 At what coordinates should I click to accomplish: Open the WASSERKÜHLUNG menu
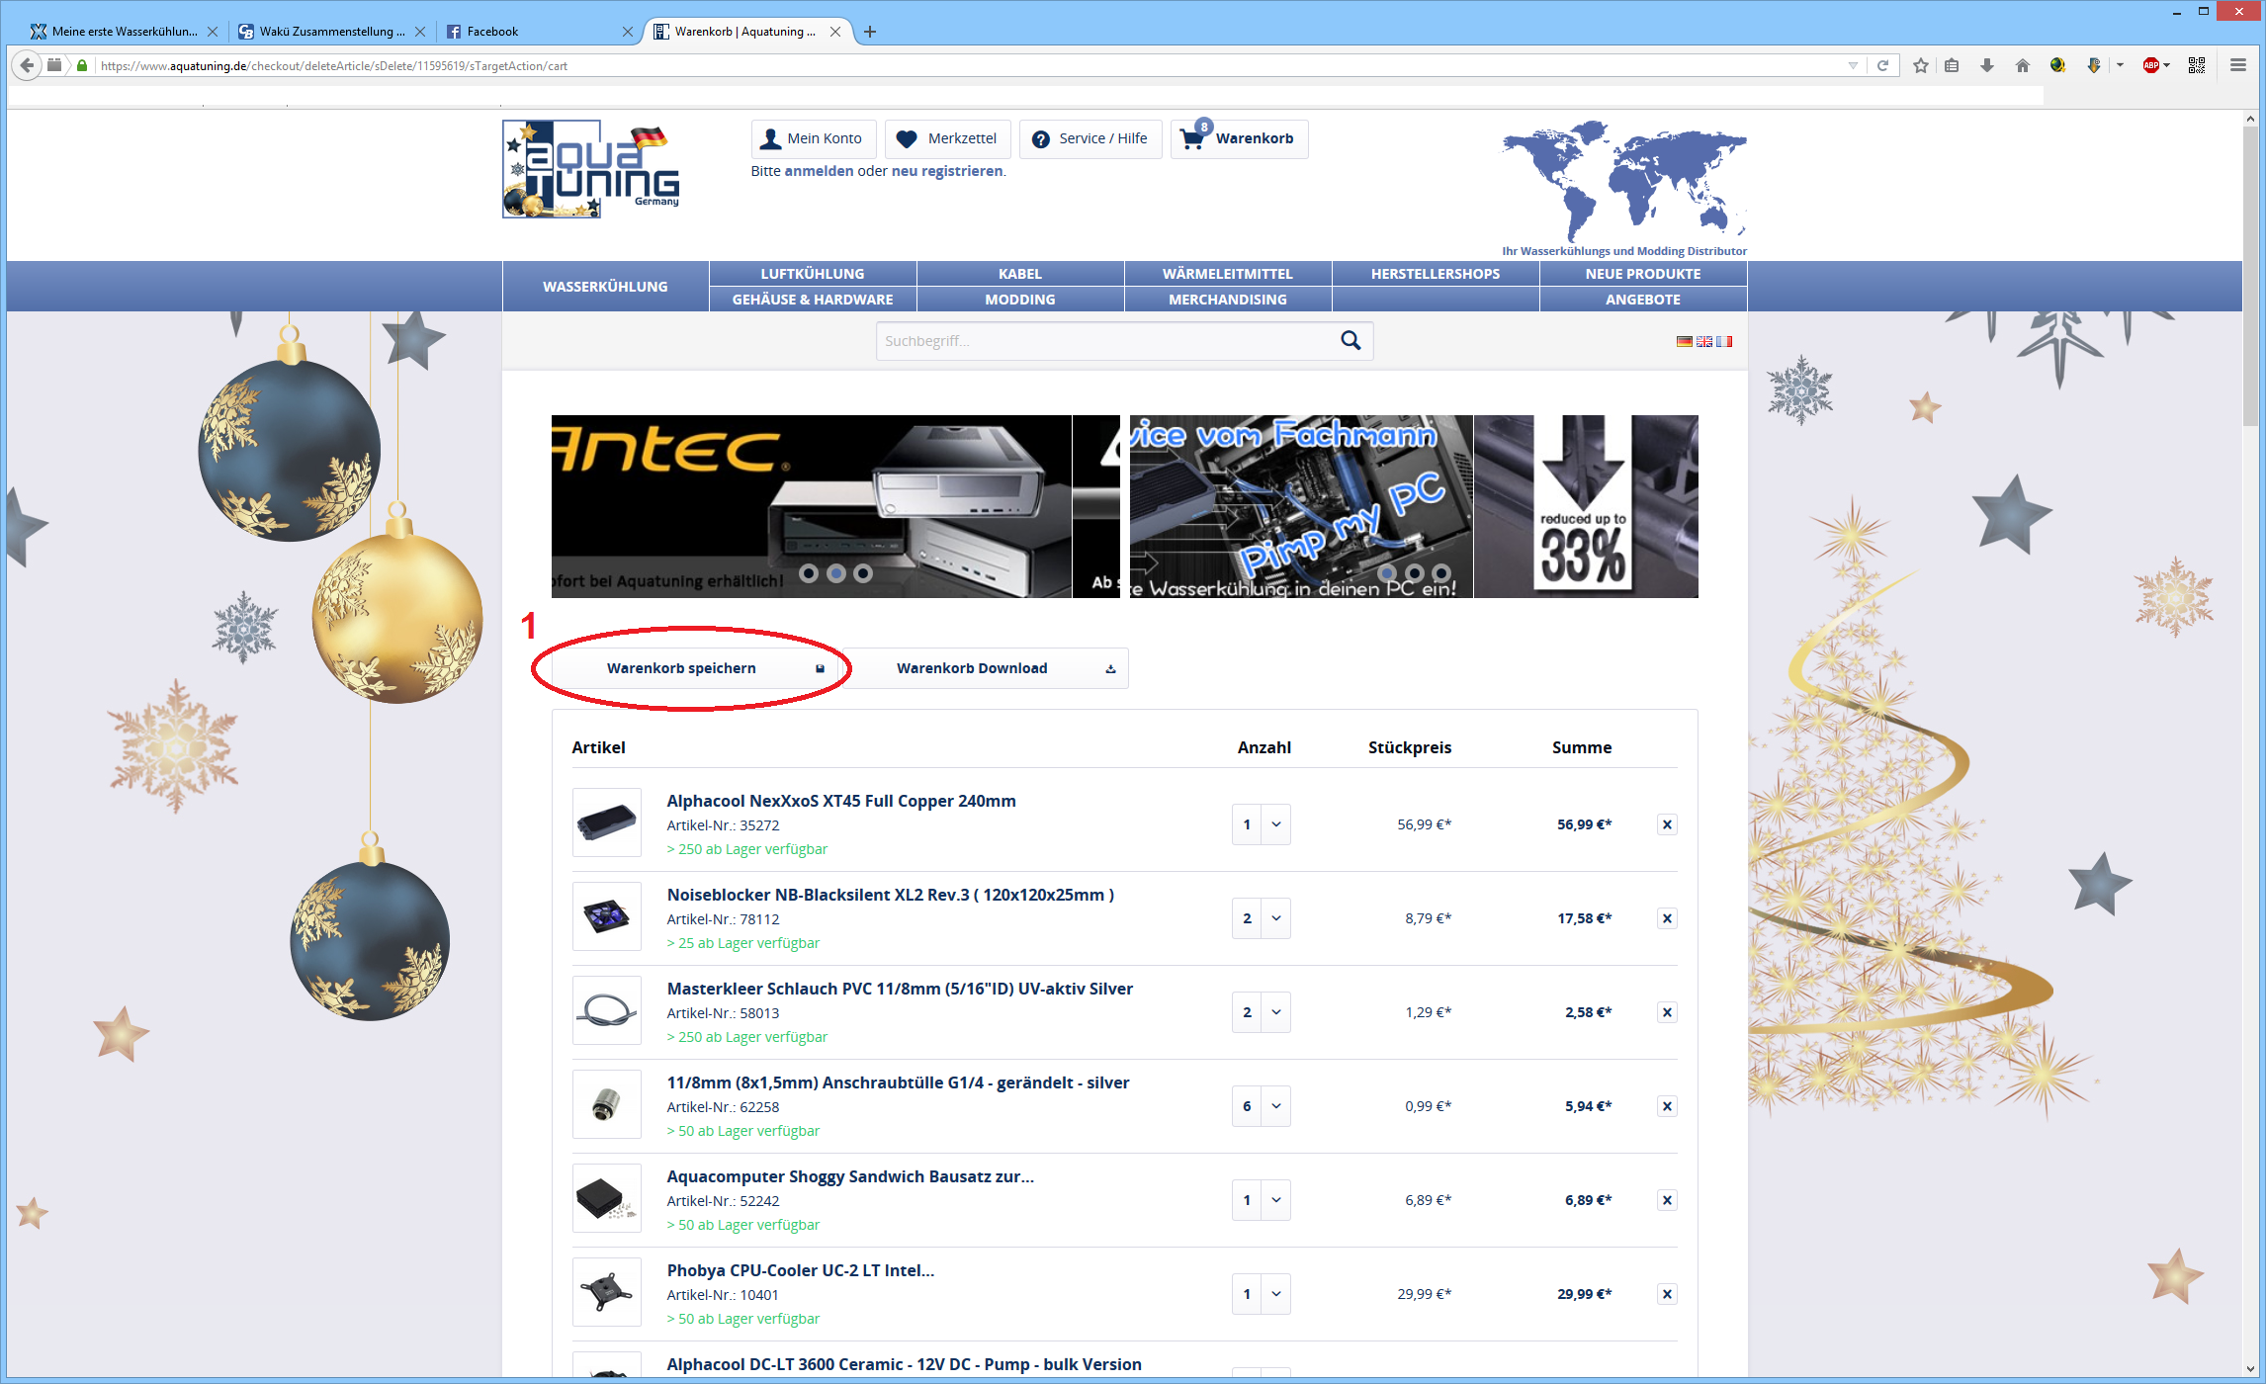(605, 287)
